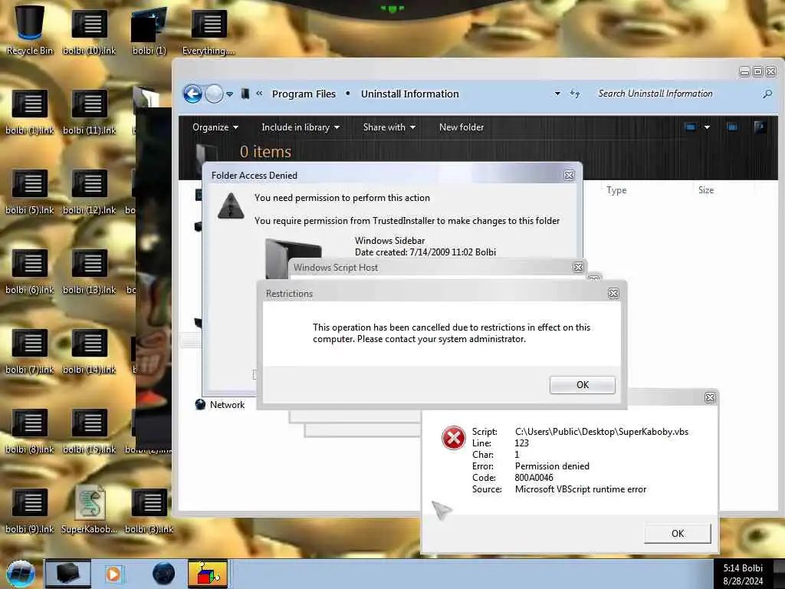This screenshot has height=589, width=785.
Task: Click the taskbar clock showing 5:14 Bolbi
Action: [x=743, y=574]
